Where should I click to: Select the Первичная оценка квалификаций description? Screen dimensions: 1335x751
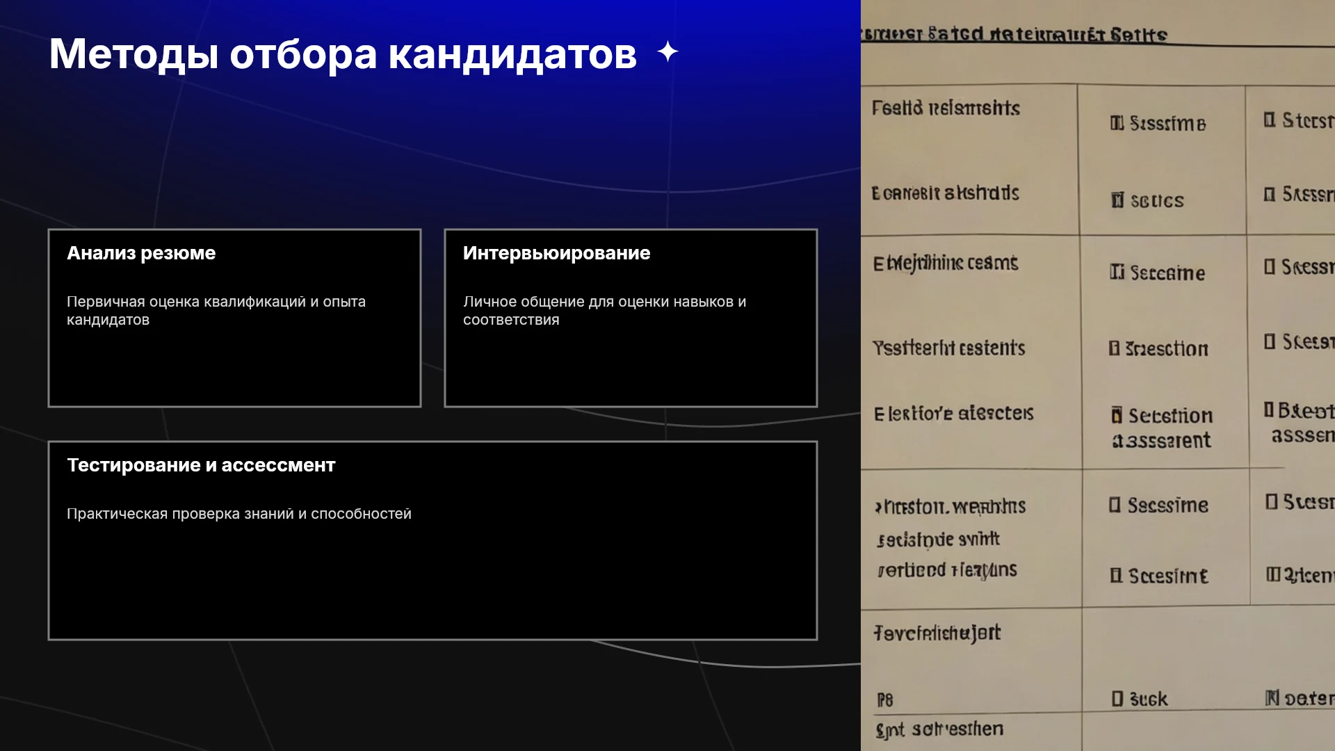pos(216,311)
